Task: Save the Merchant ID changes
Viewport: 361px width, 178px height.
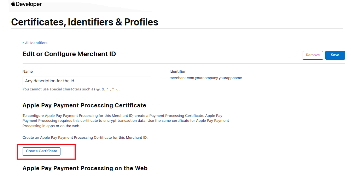Action: [x=335, y=55]
